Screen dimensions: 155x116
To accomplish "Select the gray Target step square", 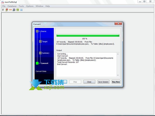I will pos(40,42).
